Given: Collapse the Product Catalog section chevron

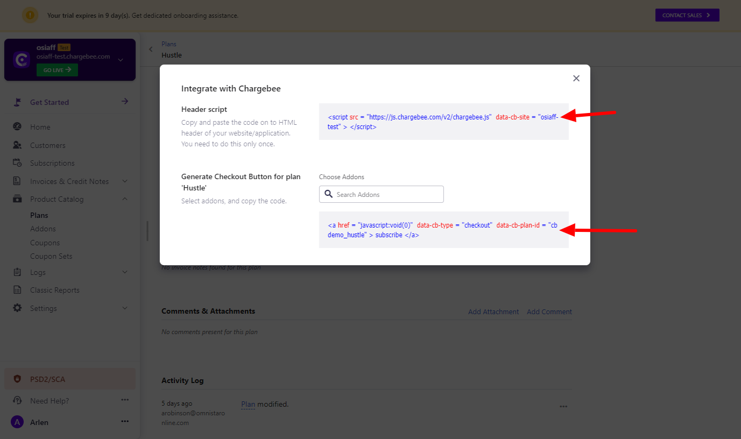Looking at the screenshot, I should pos(125,199).
